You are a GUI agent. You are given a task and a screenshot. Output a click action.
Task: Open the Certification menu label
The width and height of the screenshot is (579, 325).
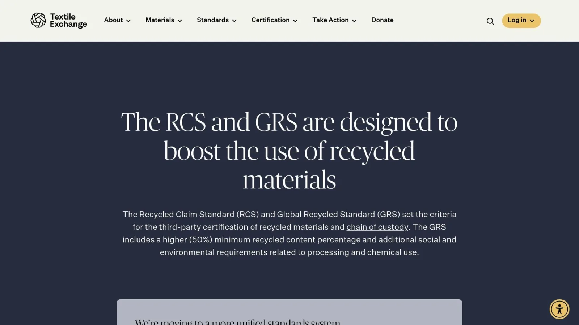(x=270, y=20)
